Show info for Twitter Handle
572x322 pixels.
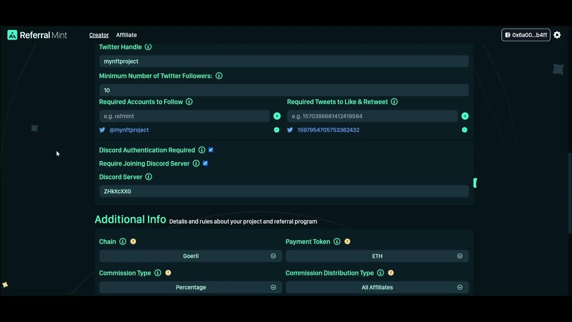148,47
